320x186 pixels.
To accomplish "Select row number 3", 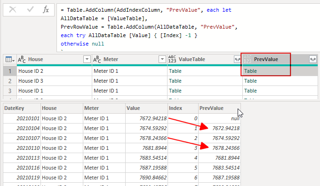I will pyautogui.click(x=10, y=91).
